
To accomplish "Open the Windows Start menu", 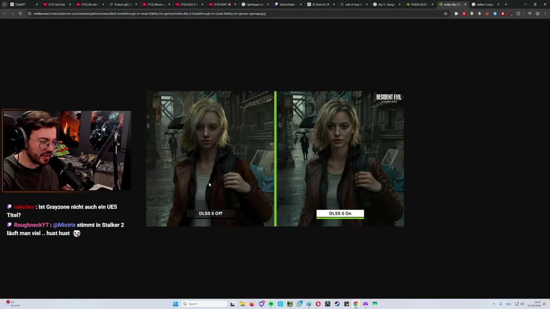I will (x=175, y=304).
